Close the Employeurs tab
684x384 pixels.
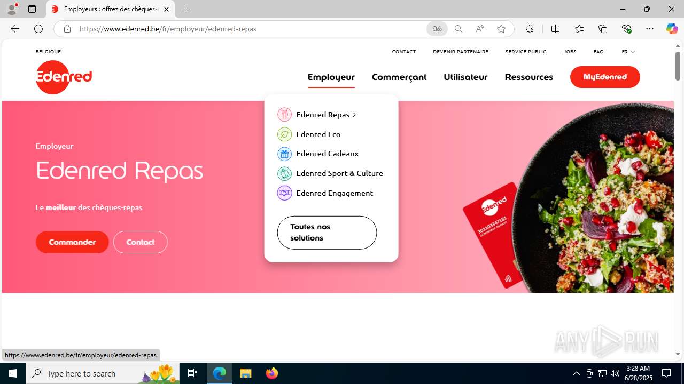coord(166,9)
